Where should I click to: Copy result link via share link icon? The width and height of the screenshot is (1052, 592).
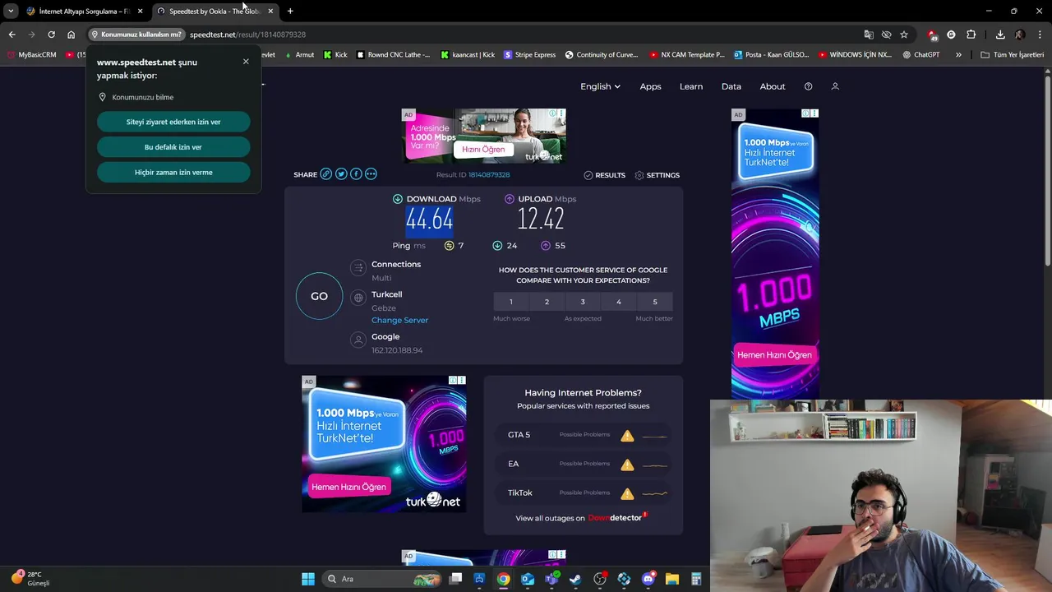326,174
